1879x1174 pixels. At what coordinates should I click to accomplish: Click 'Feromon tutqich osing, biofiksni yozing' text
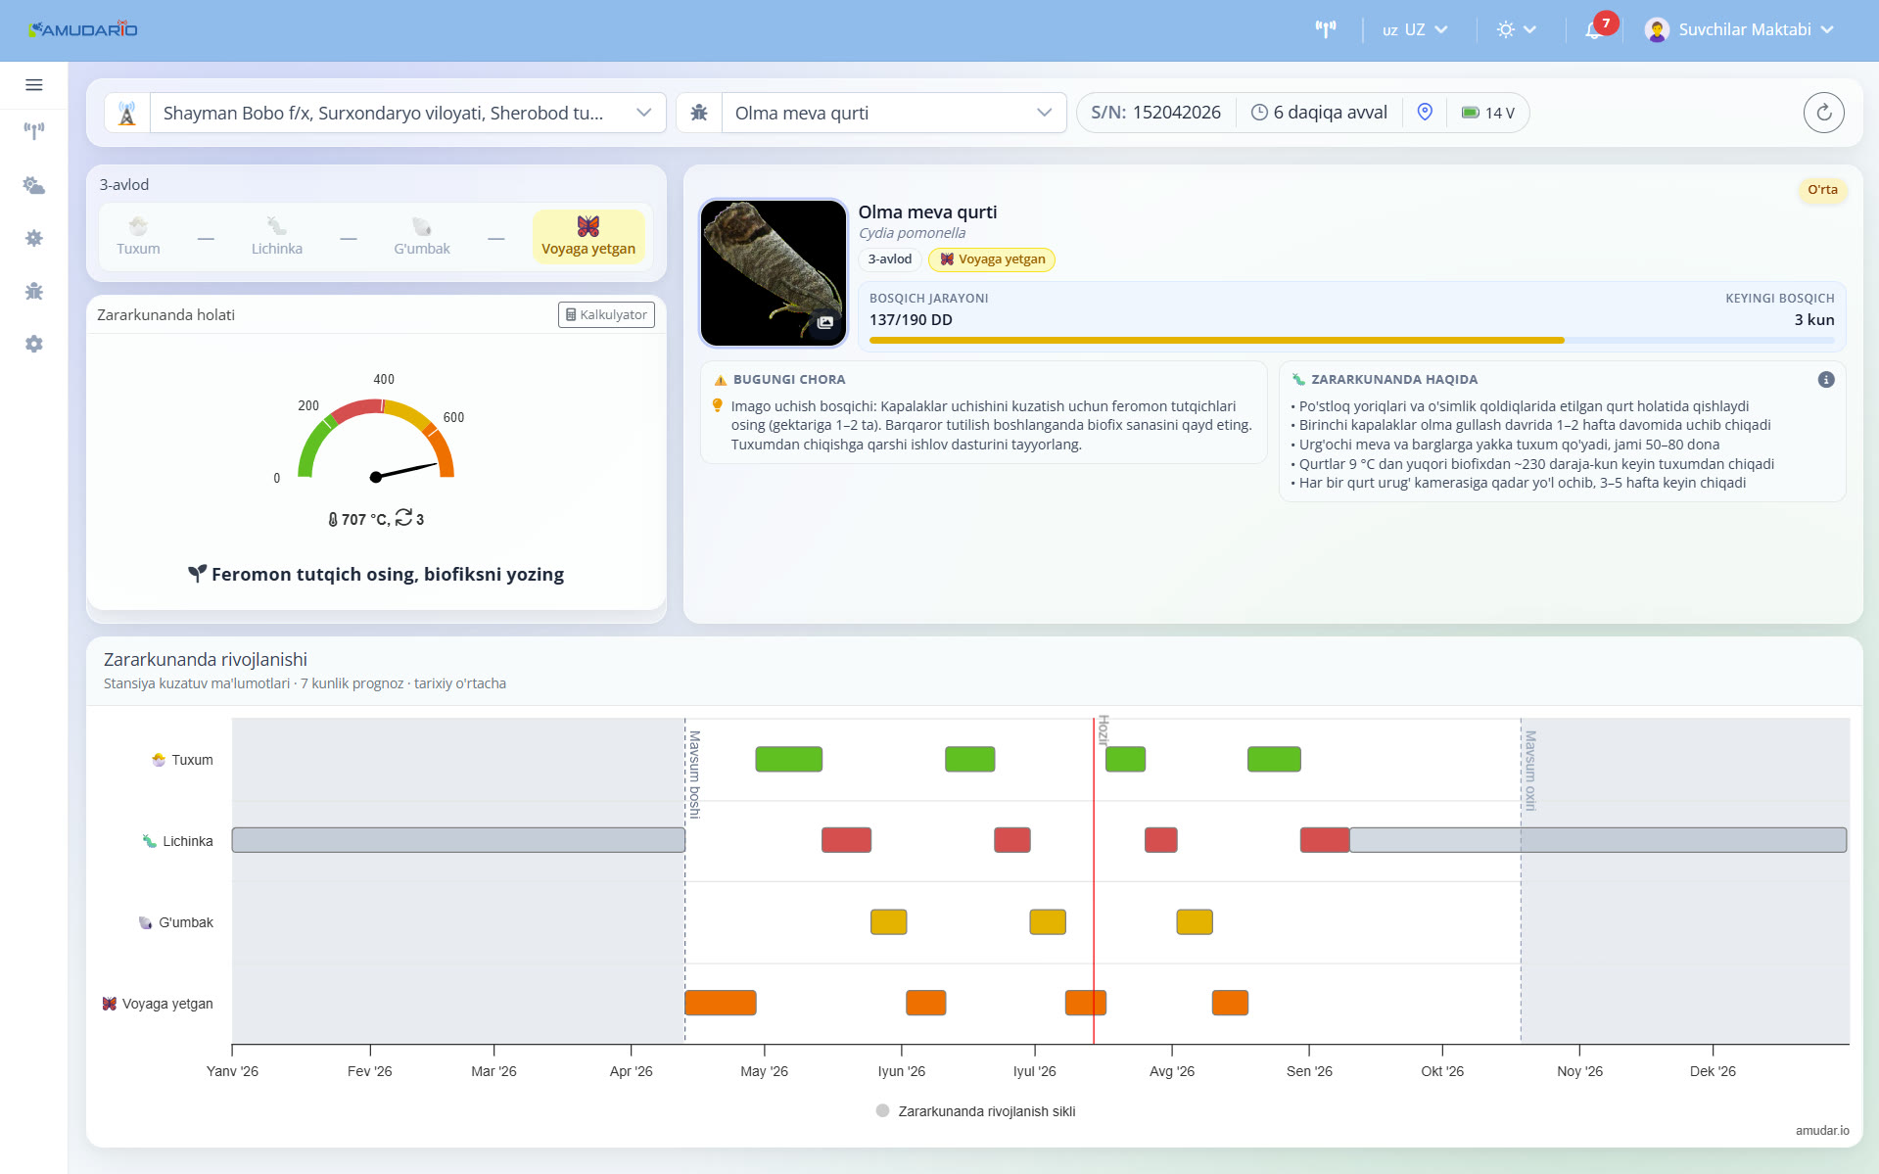click(388, 575)
